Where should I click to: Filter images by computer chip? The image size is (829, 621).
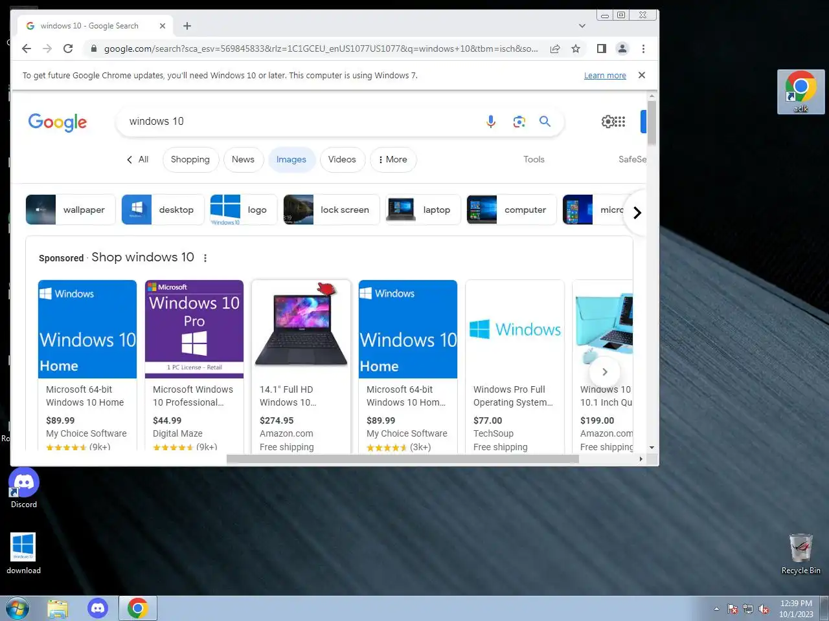tap(512, 210)
